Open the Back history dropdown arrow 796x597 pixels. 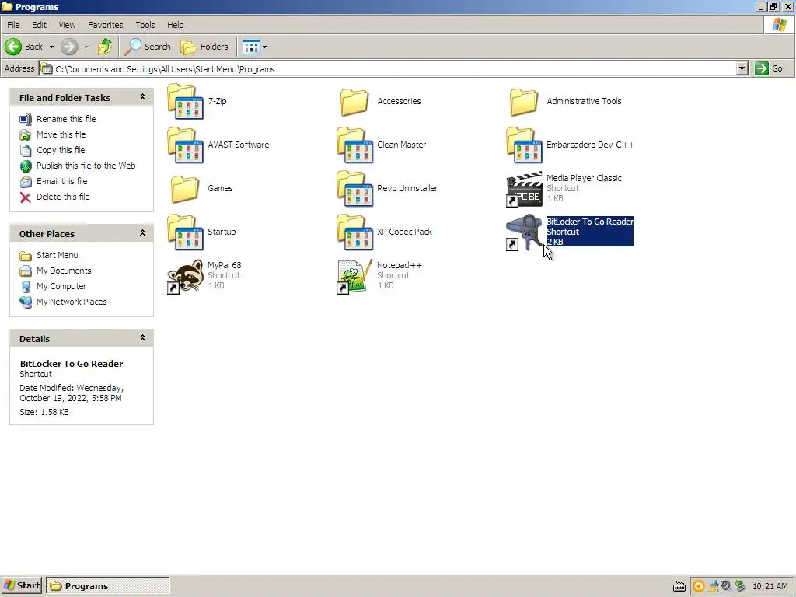pos(51,47)
